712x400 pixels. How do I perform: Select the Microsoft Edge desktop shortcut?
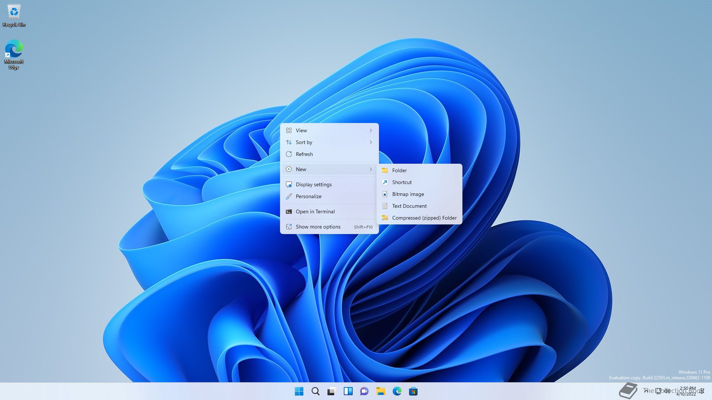pos(14,54)
